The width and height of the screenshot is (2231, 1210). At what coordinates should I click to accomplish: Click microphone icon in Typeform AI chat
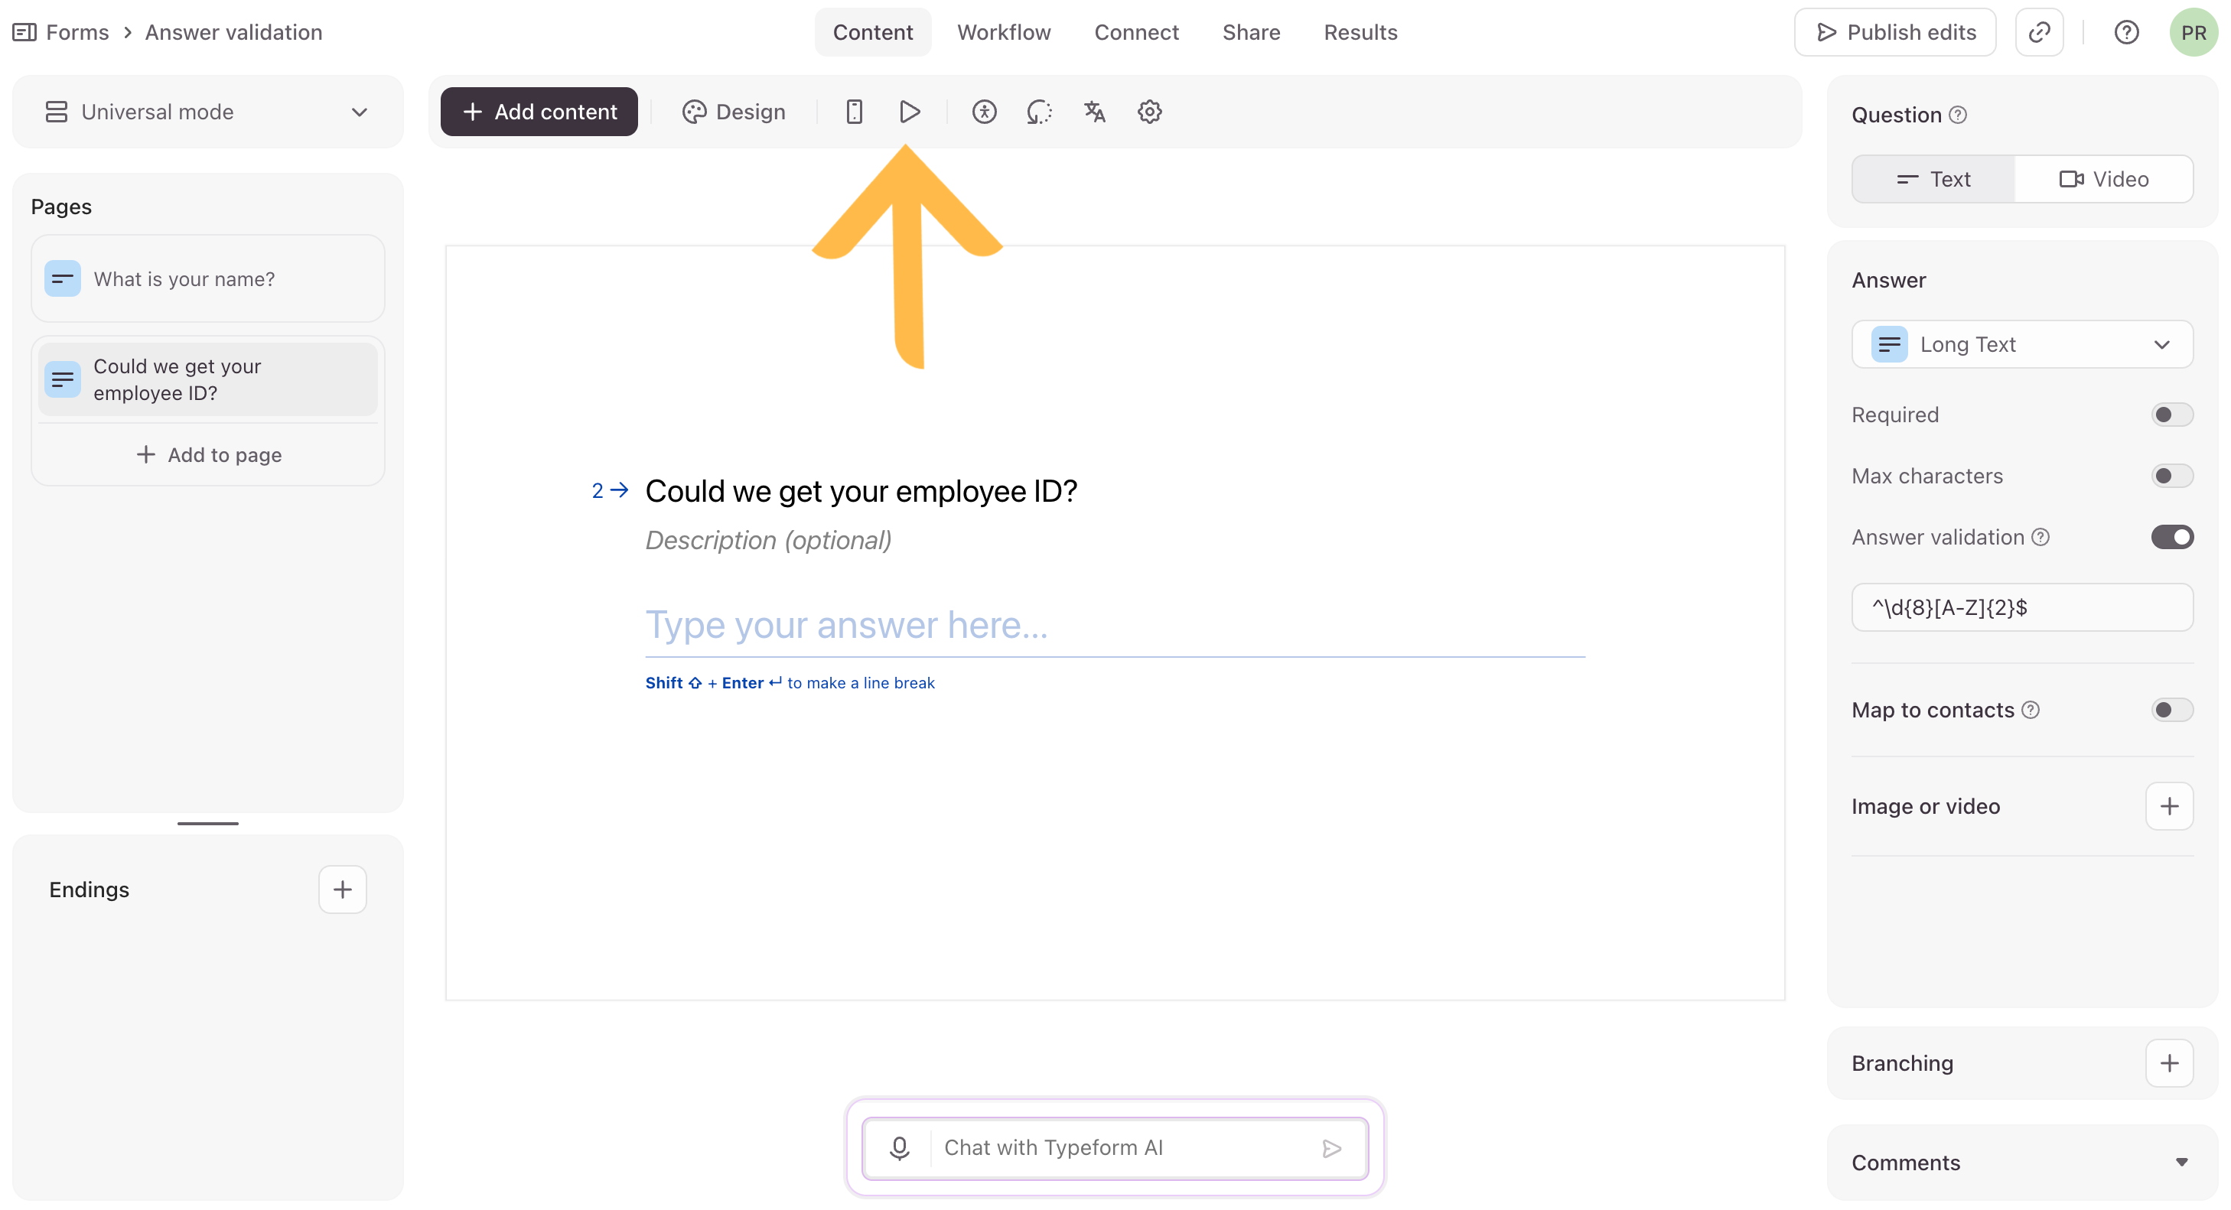point(899,1148)
